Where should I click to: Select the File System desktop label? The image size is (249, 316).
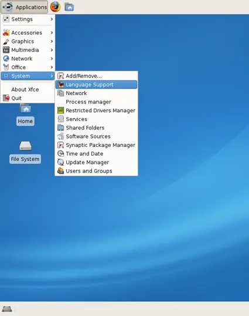(x=25, y=159)
